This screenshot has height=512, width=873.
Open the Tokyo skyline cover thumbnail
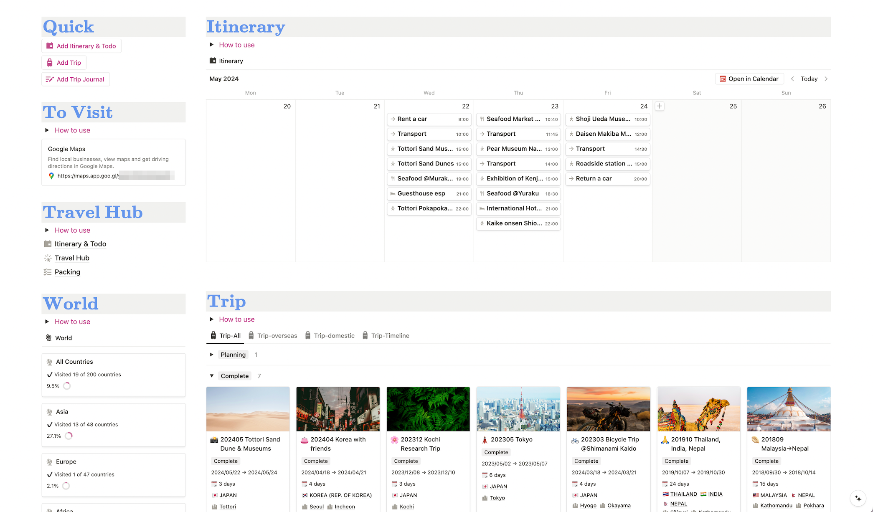[x=518, y=409]
